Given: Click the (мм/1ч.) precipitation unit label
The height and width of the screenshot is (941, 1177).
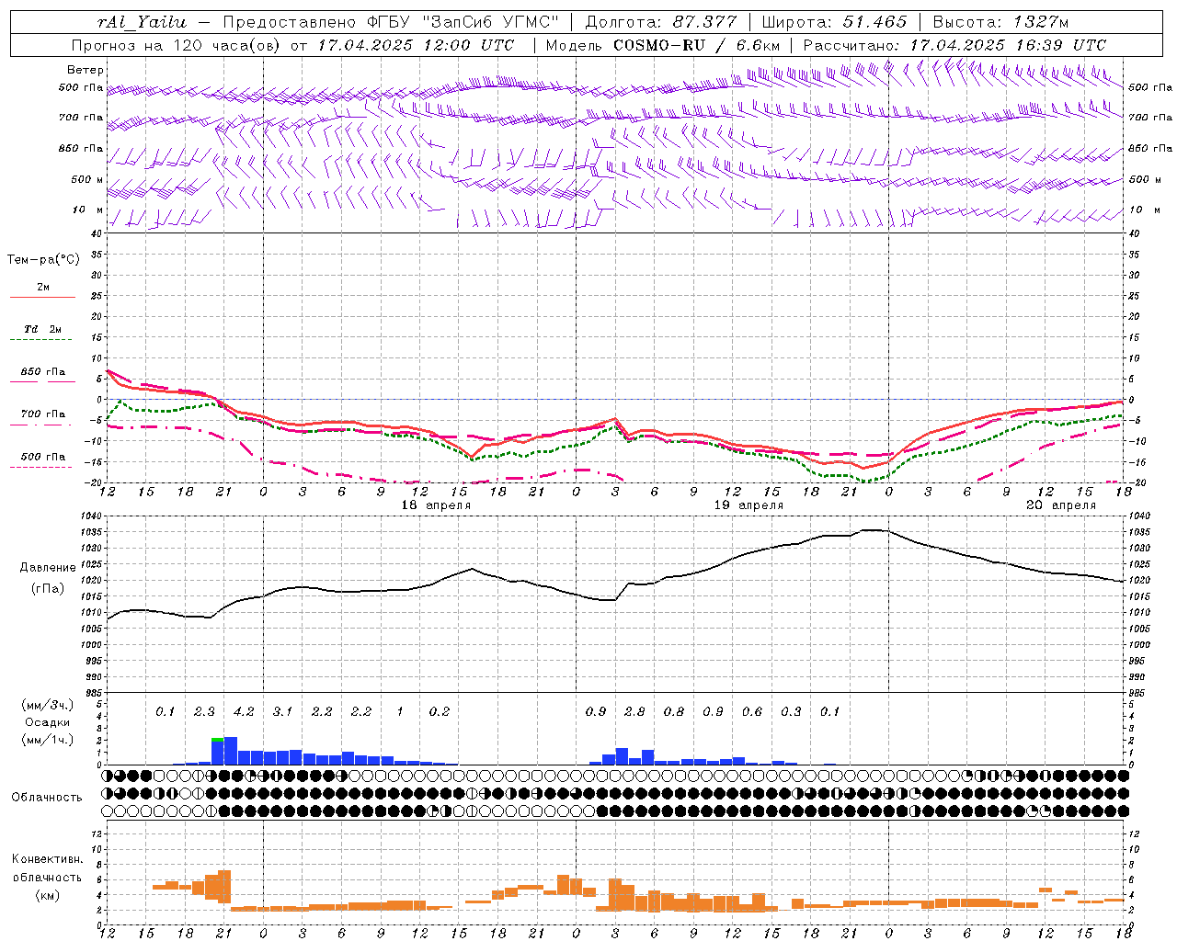Looking at the screenshot, I should (48, 740).
